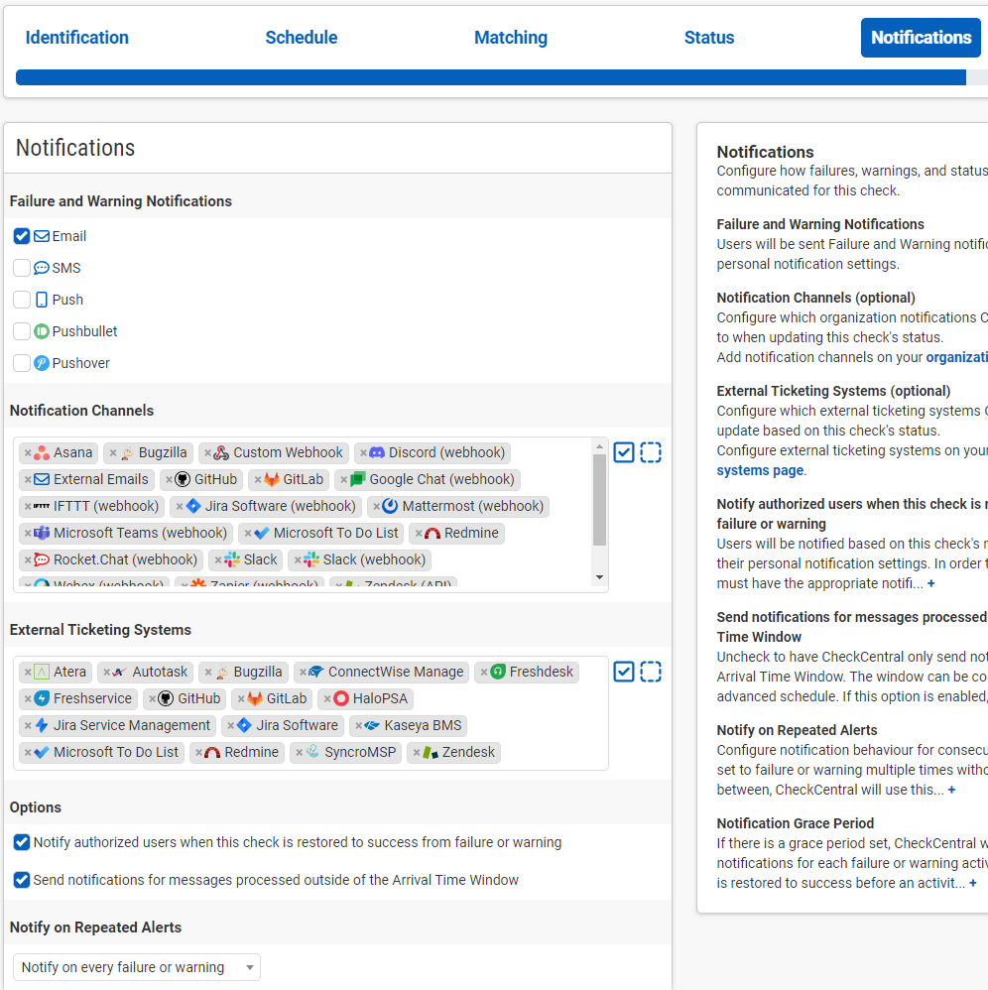Expand Notification Grace Period help text

(x=972, y=884)
